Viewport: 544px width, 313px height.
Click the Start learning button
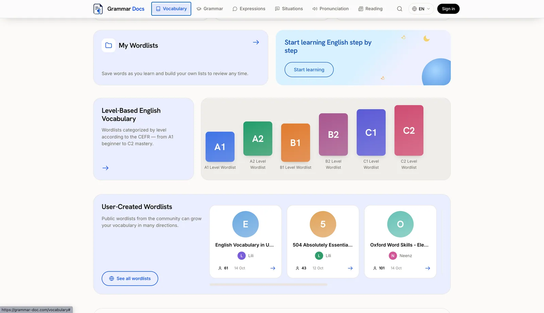click(309, 70)
